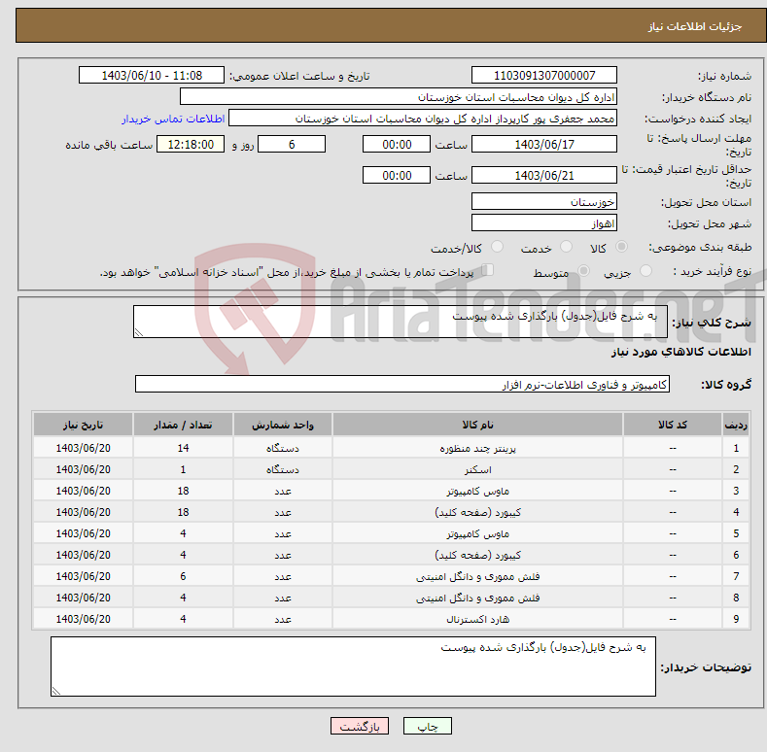767x752 pixels.
Task: Select the جزیی purchase type radio
Action: [x=646, y=271]
